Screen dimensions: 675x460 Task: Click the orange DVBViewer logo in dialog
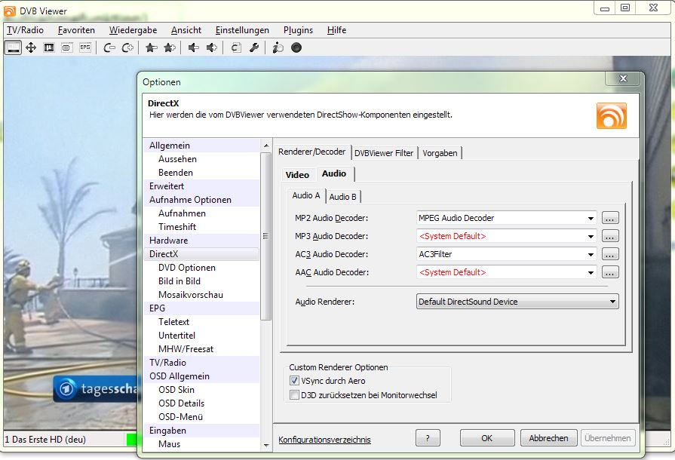[x=612, y=115]
